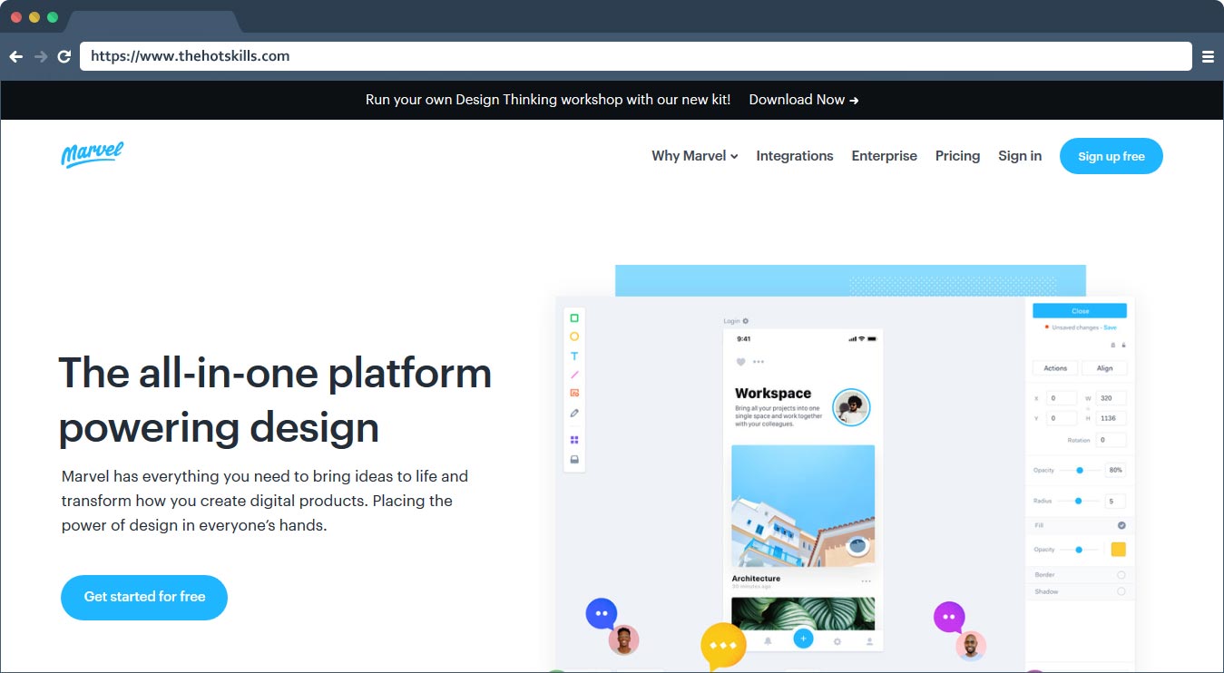This screenshot has height=673, width=1224.
Task: Tap the bell icon in phone tab bar
Action: click(768, 641)
